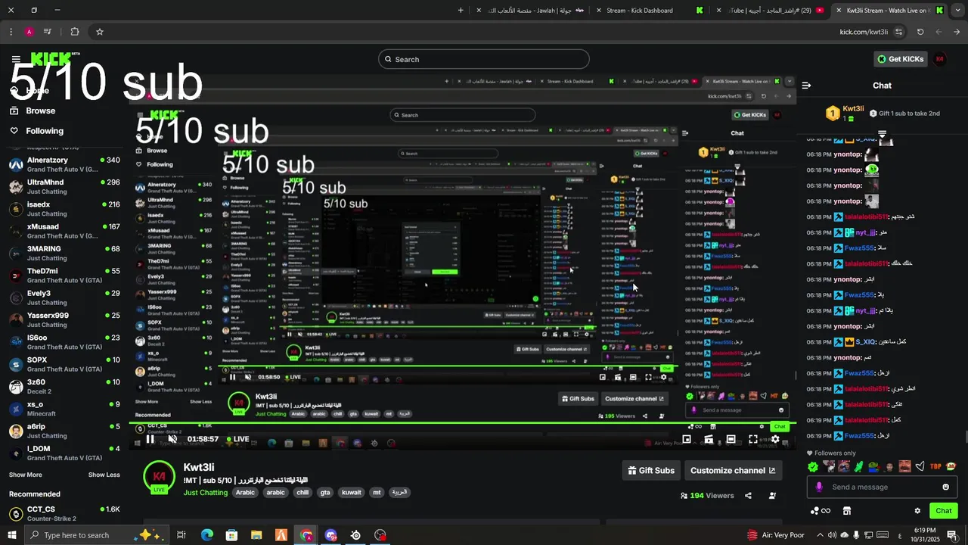Open the player settings gear
Image resolution: width=968 pixels, height=545 pixels.
point(775,439)
